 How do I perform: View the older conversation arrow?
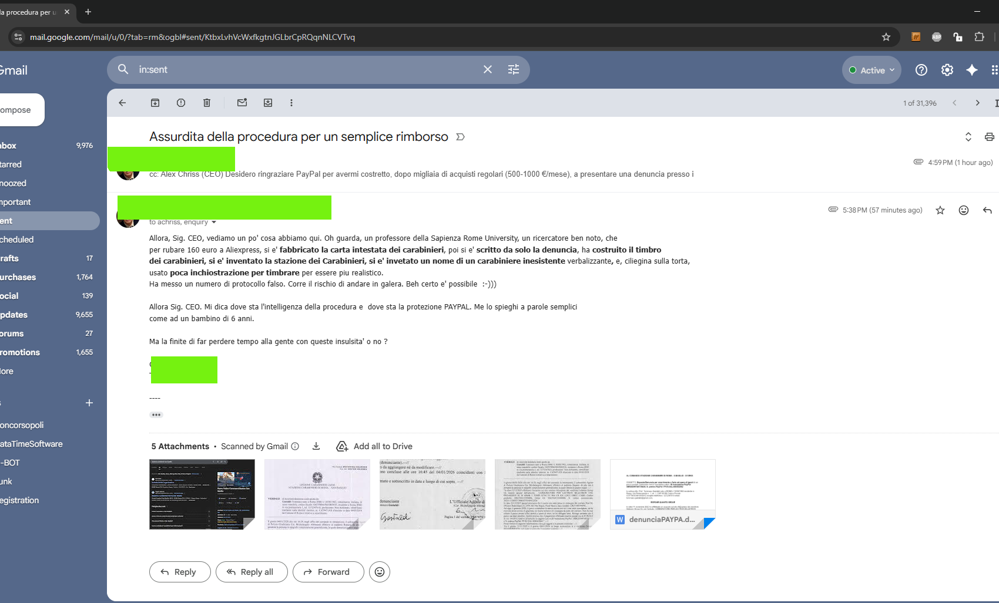[x=978, y=103]
